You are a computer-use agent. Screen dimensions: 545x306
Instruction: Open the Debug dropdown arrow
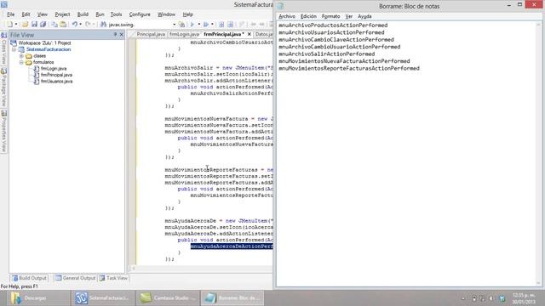pyautogui.click(x=212, y=25)
